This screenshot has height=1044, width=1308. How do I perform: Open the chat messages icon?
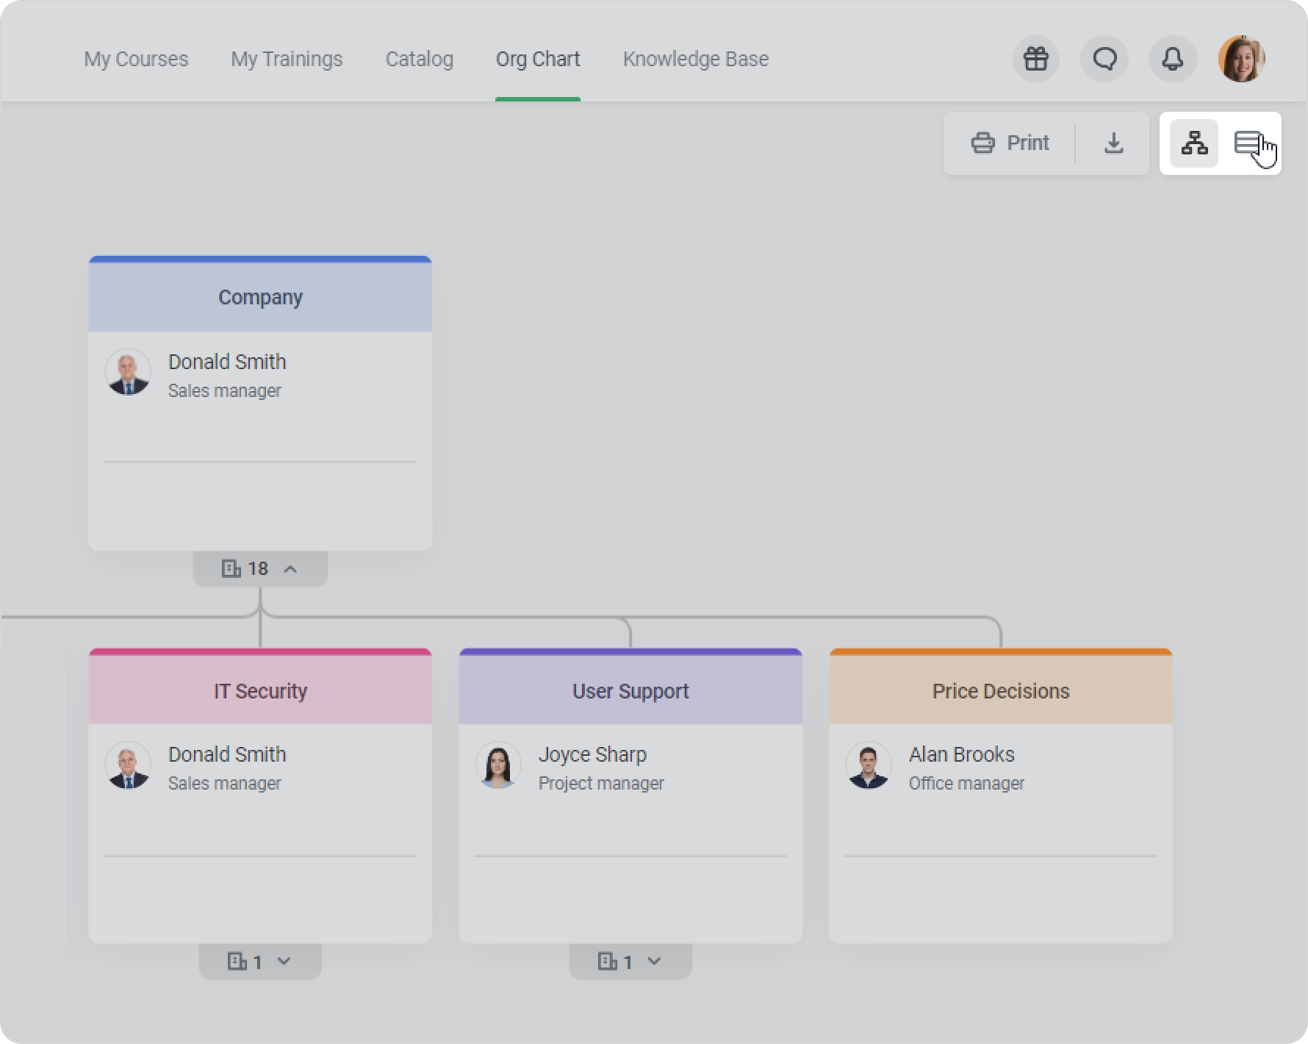click(x=1104, y=59)
